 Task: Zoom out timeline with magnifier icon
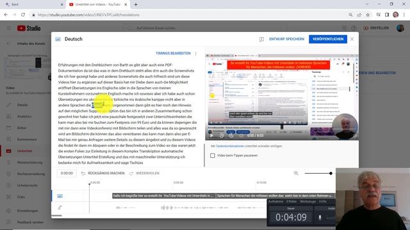coord(296,173)
